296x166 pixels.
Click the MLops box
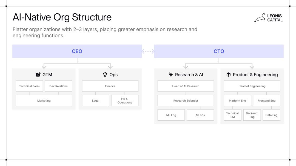[x=200, y=115]
